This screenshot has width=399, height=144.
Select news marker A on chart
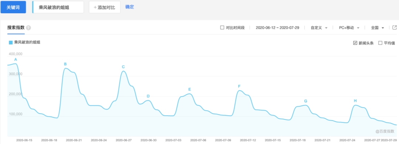click(16, 60)
